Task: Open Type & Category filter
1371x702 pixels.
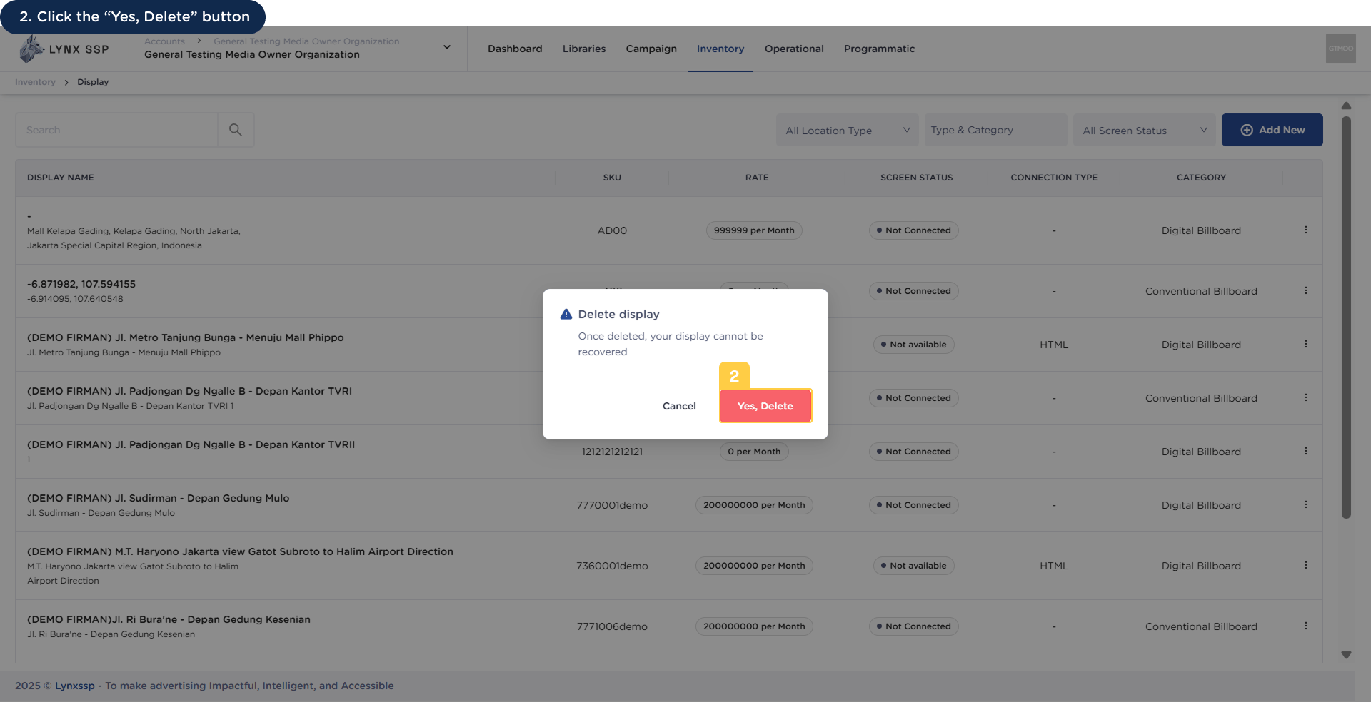Action: point(995,130)
